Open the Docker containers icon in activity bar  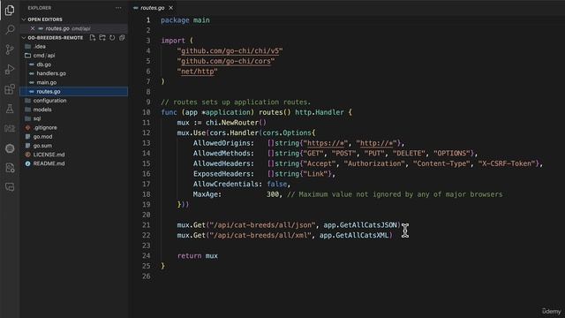(10, 128)
